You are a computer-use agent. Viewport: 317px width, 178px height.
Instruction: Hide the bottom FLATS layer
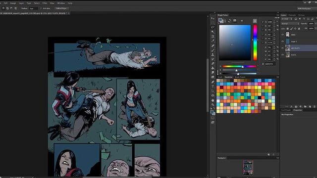point(283,55)
